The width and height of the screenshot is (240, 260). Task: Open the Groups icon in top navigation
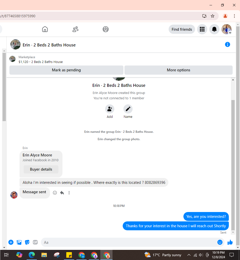[105, 29]
